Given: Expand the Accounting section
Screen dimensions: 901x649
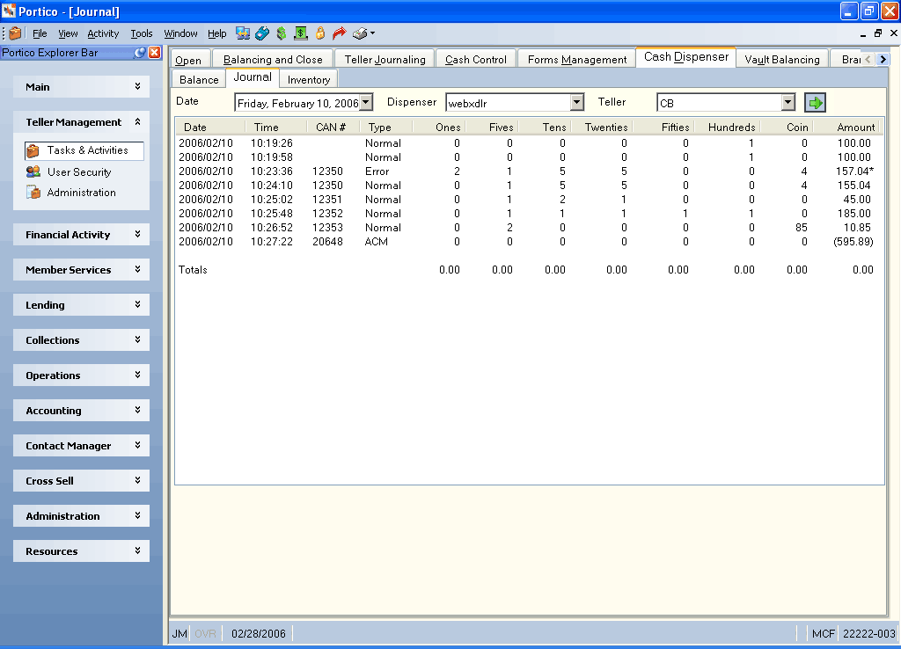Looking at the screenshot, I should (x=82, y=410).
